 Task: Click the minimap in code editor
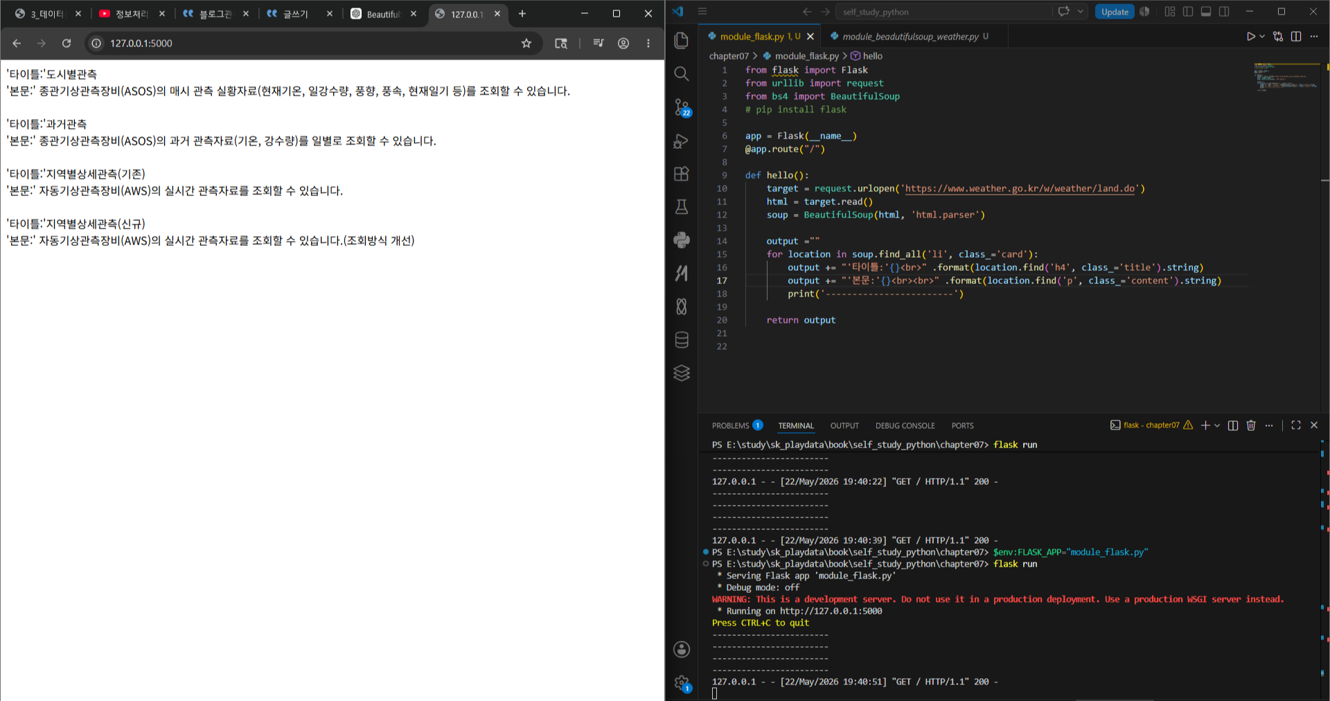coord(1286,76)
